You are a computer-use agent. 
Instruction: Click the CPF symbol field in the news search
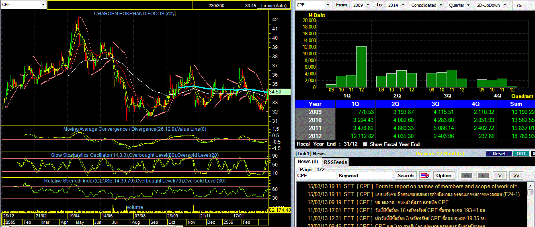click(x=316, y=176)
